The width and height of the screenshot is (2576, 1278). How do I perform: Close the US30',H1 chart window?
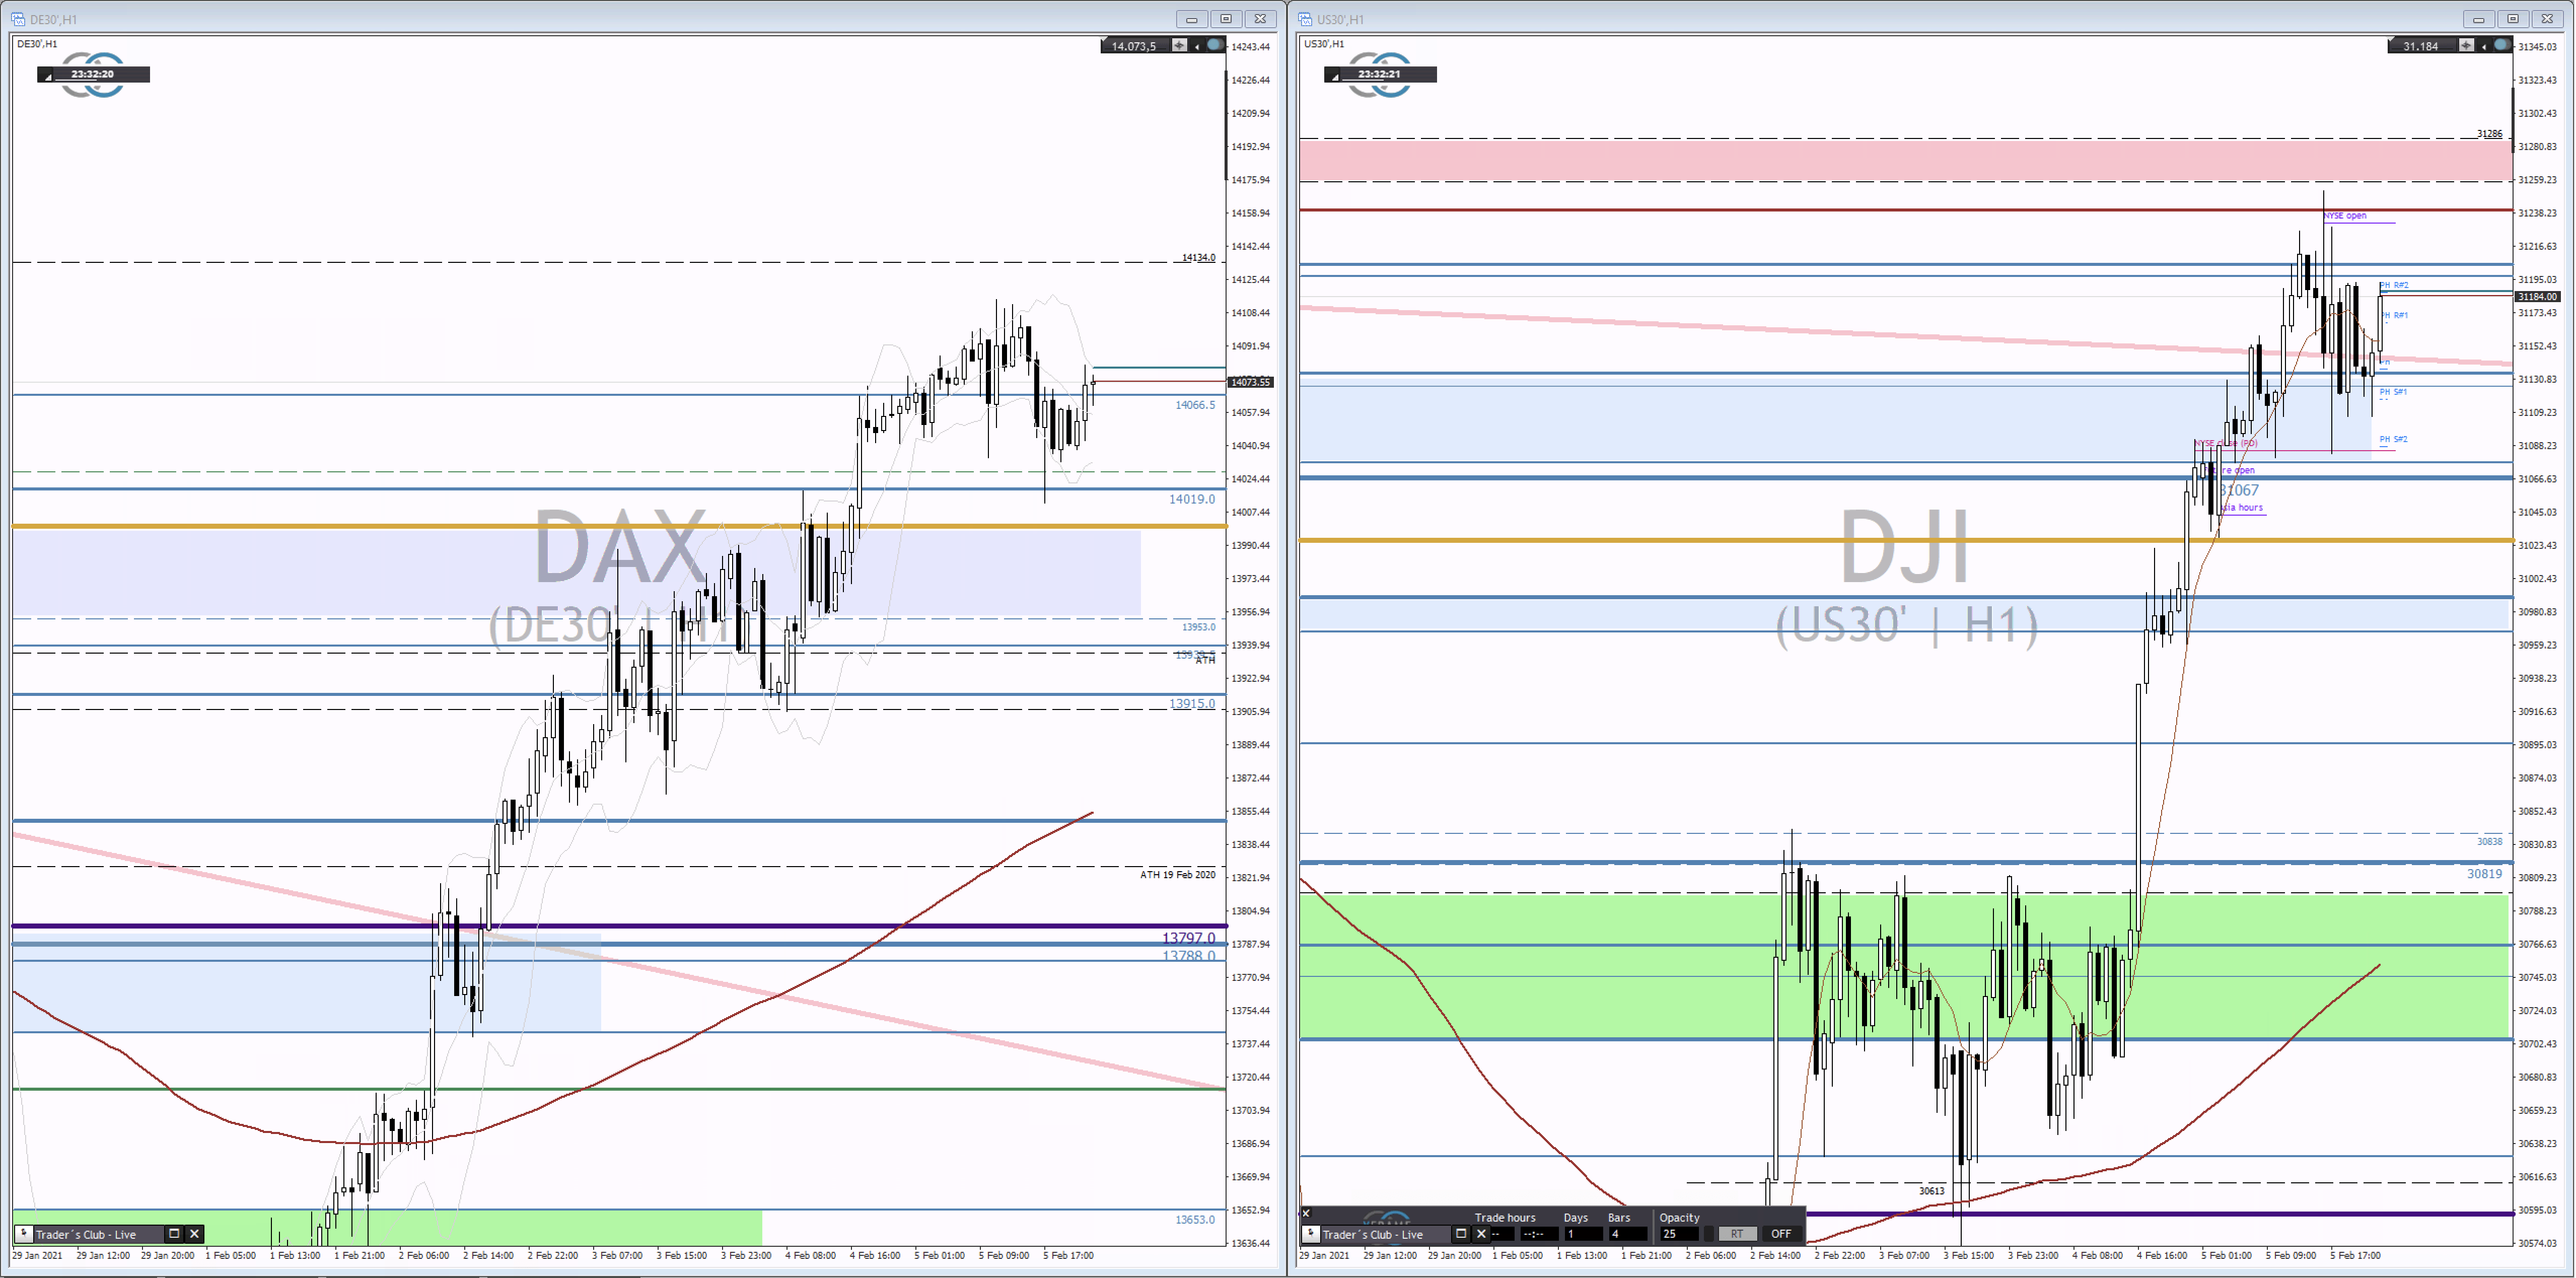point(2548,19)
